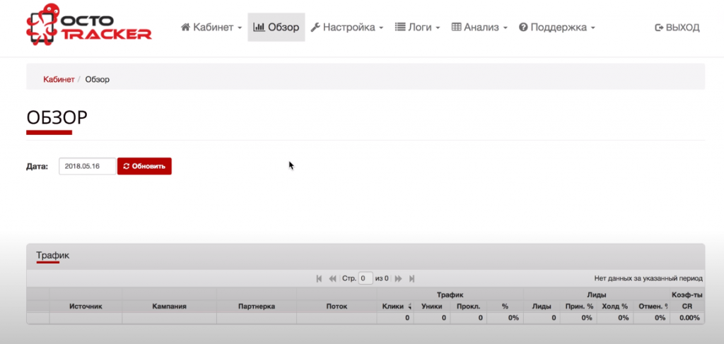Select the Обзор navigation tab
Viewport: 724px width, 344px height.
(276, 28)
